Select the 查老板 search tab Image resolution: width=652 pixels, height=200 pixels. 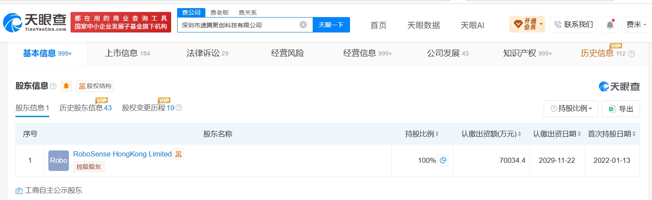coord(219,12)
